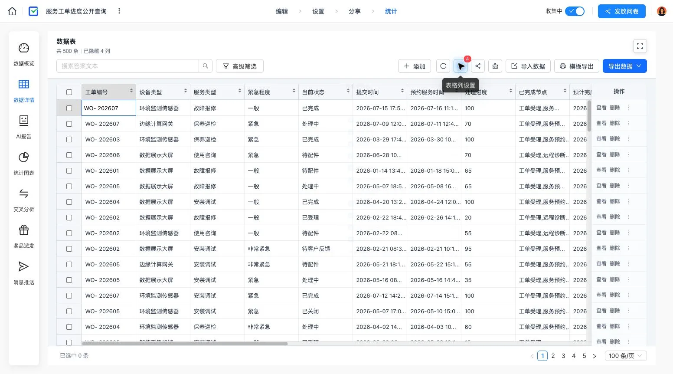Open 数据详情 in the sidebar
This screenshot has width=673, height=374.
click(x=24, y=91)
